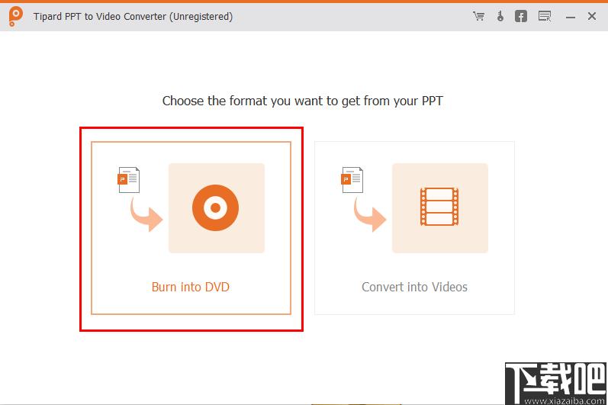Select the film strip video icon
The height and width of the screenshot is (405, 608).
tap(439, 207)
